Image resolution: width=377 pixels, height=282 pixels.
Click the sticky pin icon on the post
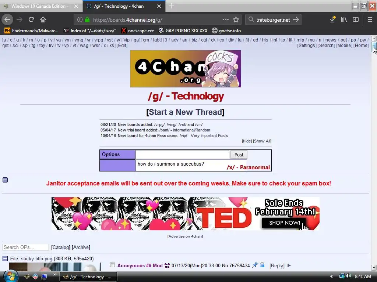click(x=255, y=265)
